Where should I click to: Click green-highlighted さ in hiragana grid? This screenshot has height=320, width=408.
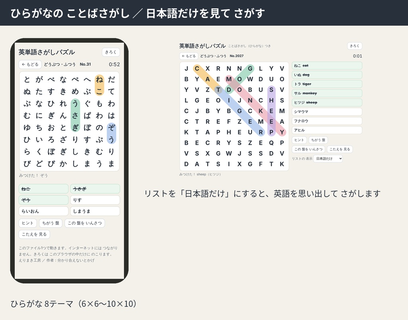[75, 116]
